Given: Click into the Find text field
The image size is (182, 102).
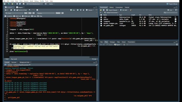Looking at the screenshot, I should pos(15,13).
